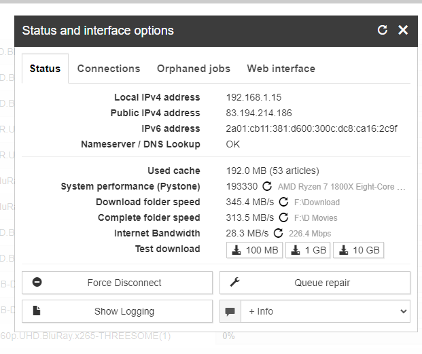
Task: Run Queue repair
Action: pos(315,283)
